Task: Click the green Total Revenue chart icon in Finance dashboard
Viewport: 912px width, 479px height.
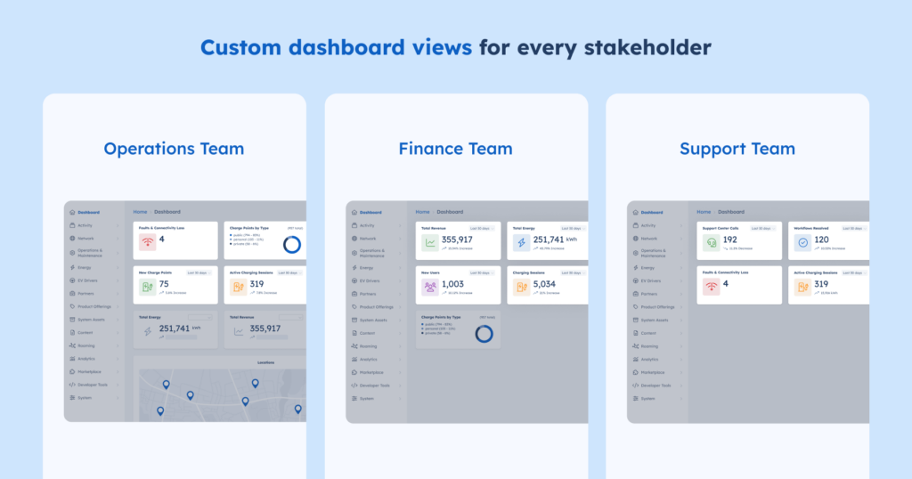Action: tap(430, 243)
